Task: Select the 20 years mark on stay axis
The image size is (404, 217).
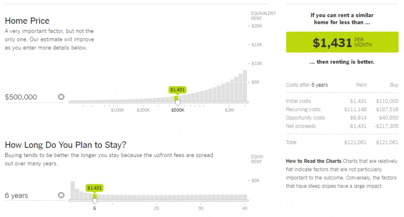Action: tap(157, 208)
